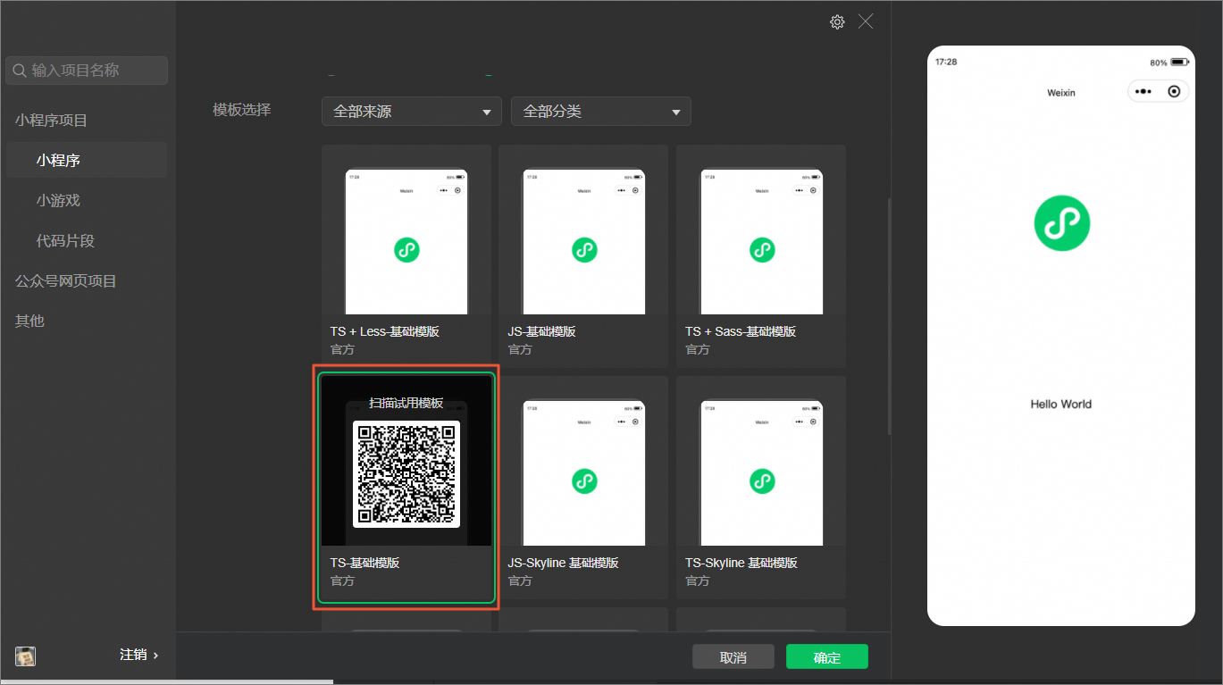
Task: Confirm with the 确定 button
Action: click(827, 657)
